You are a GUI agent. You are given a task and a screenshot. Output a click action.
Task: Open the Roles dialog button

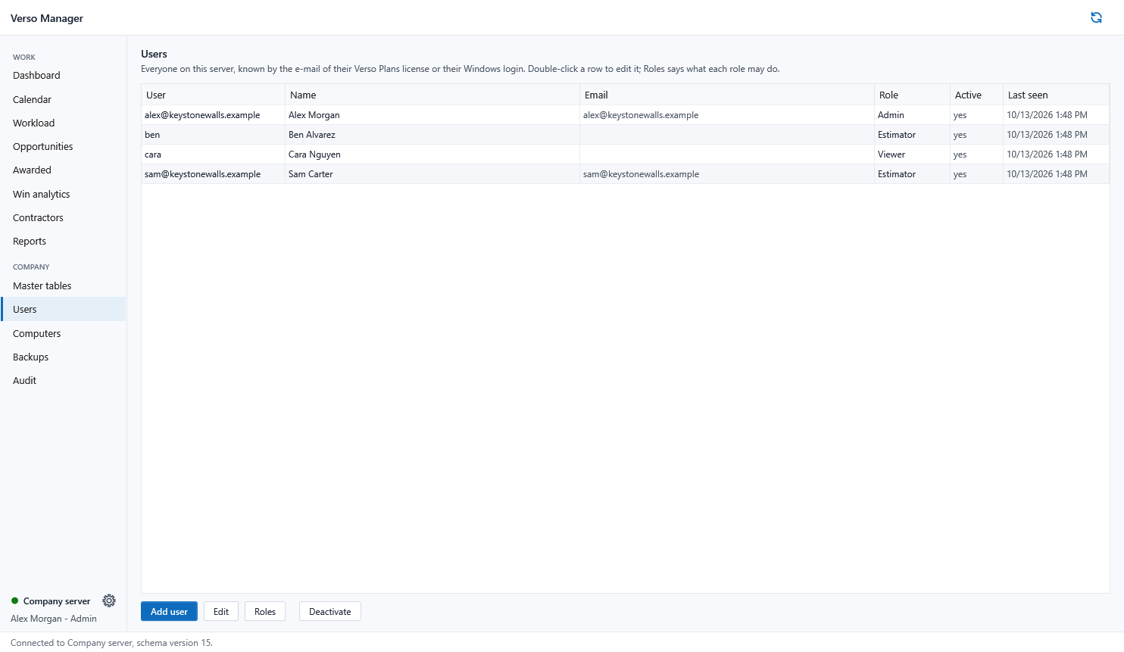pos(265,611)
